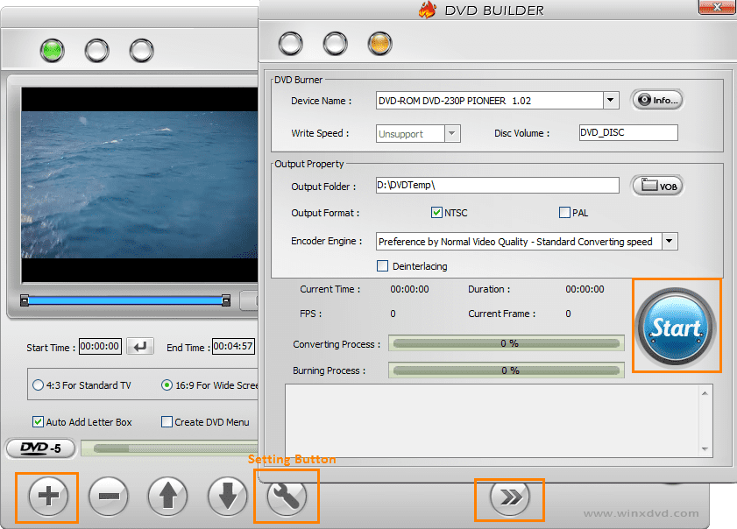Screen dimensions: 737x529
Task: Click the Add video plus button
Action: 48,496
